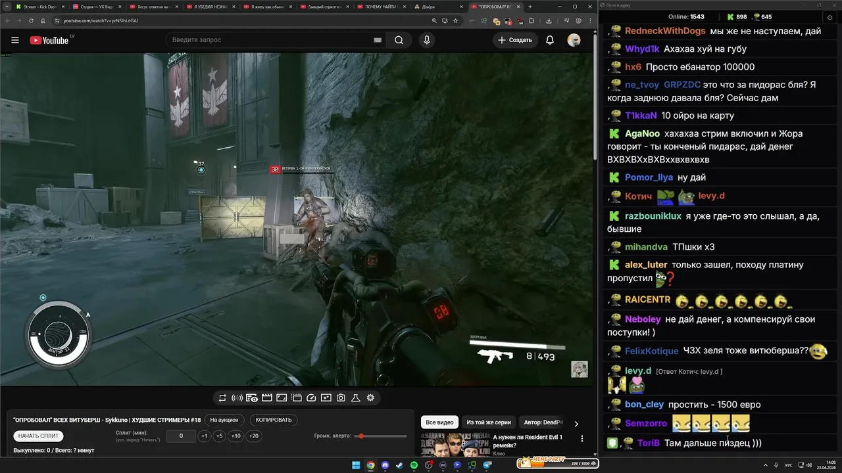842x473 pixels.
Task: Reload the page in Chrome
Action: (x=31, y=20)
